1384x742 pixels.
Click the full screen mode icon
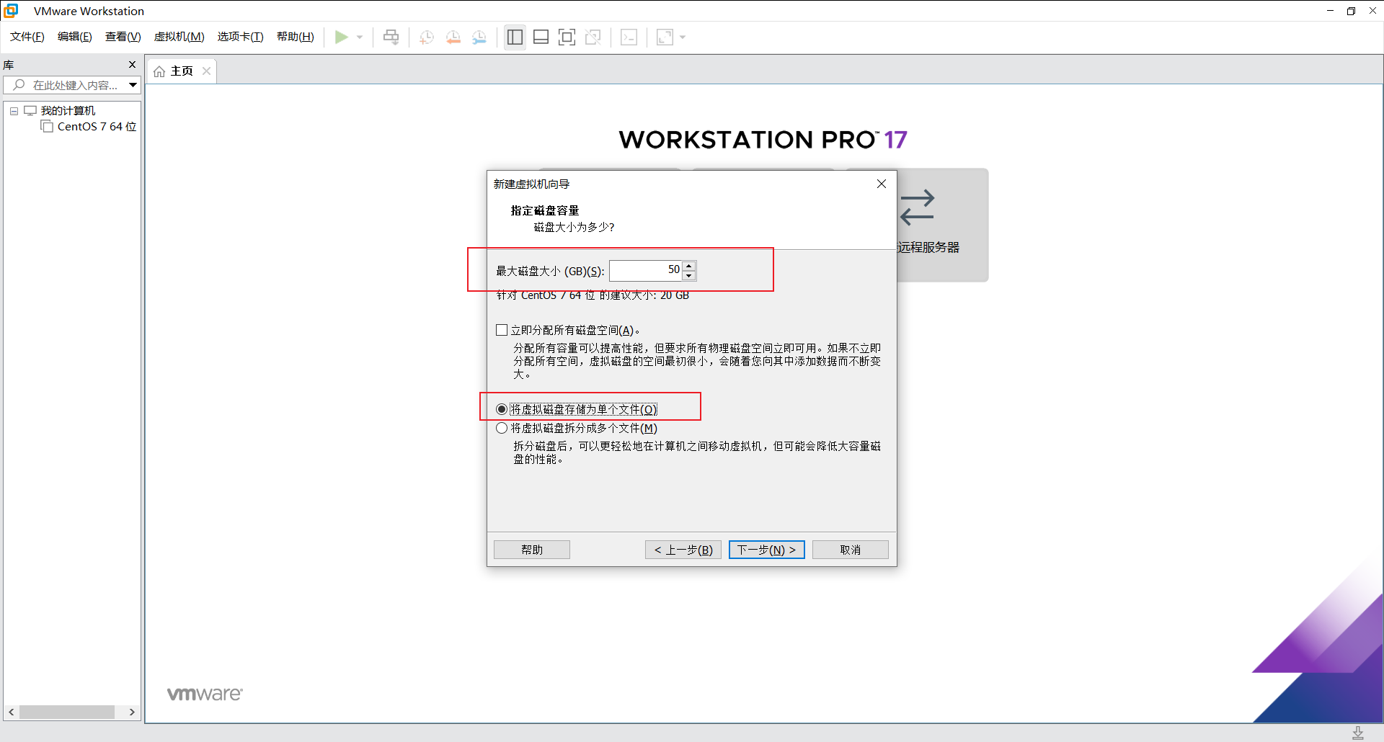[x=567, y=37]
